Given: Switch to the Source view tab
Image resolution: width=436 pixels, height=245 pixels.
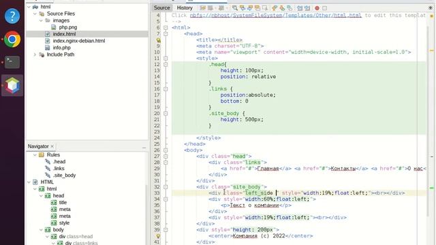Looking at the screenshot, I should 162,7.
